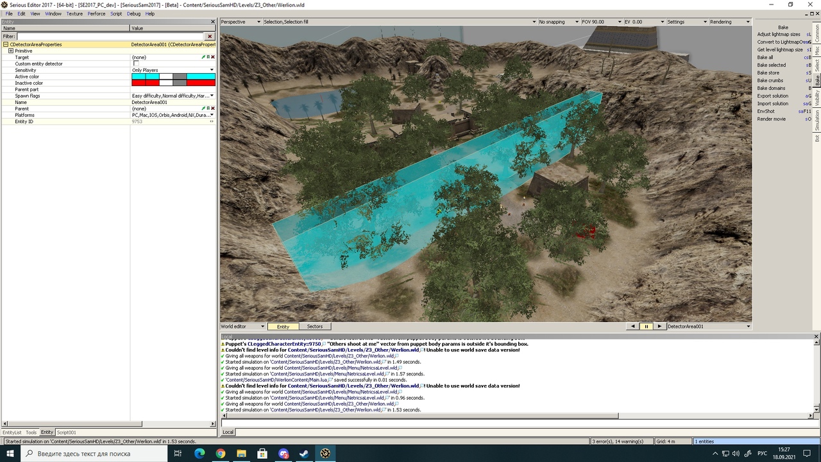Image resolution: width=821 pixels, height=462 pixels.
Task: Close the Entity properties panel
Action: point(213,22)
